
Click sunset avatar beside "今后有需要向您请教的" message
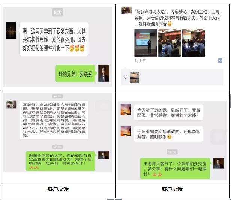click(x=125, y=131)
